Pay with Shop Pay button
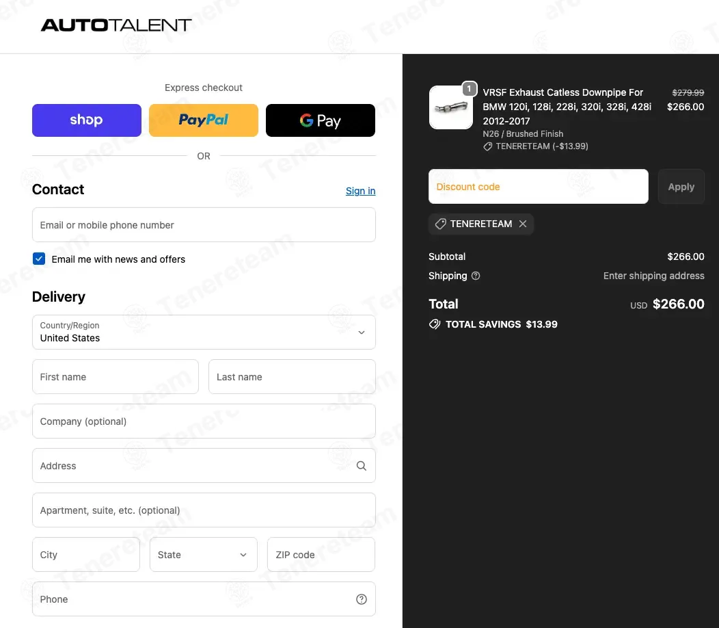Image resolution: width=719 pixels, height=628 pixels. tap(87, 120)
